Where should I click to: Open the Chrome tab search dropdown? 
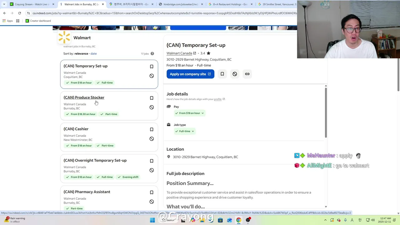(4, 4)
